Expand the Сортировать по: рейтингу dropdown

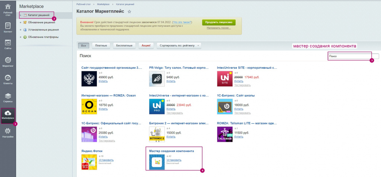pyautogui.click(x=179, y=46)
